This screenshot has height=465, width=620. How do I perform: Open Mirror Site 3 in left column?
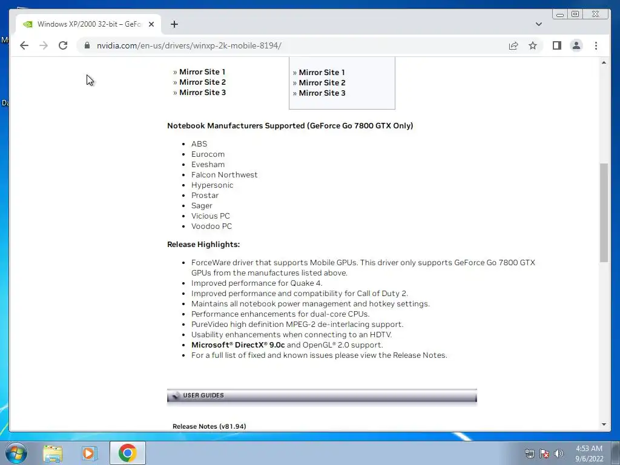click(x=202, y=92)
